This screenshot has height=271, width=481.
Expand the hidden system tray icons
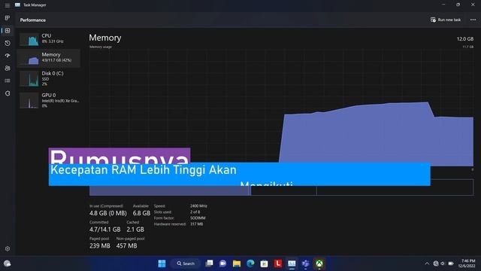tap(427, 263)
